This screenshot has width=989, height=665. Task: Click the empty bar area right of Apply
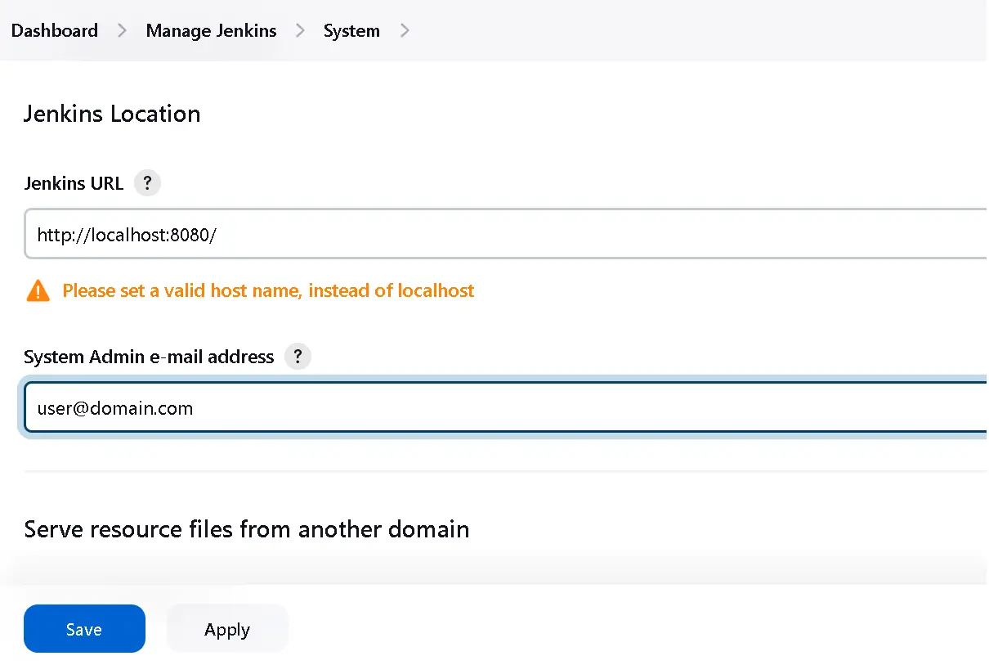[638, 629]
